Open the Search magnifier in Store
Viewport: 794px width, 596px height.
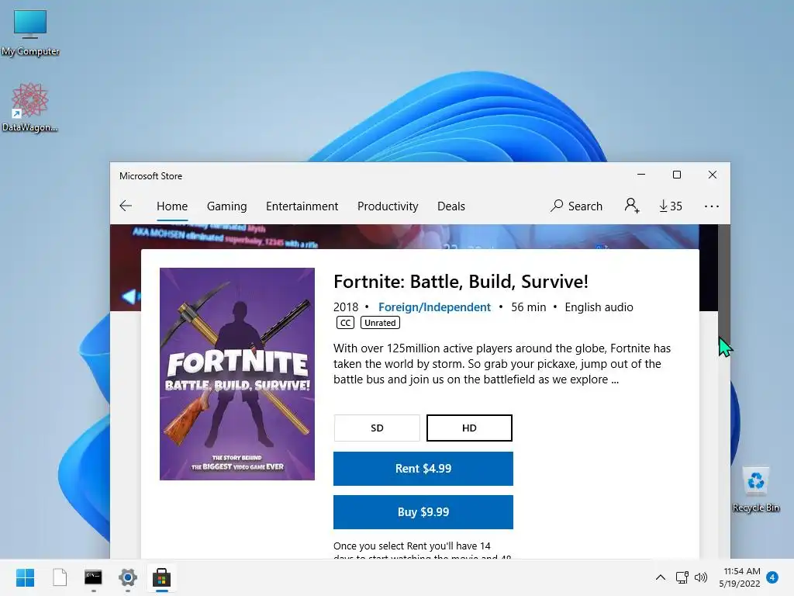point(576,206)
